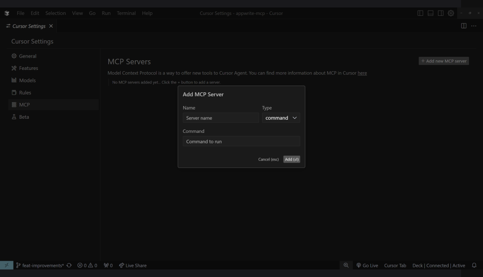Open the Terminal menu
483x277 pixels.
pos(126,13)
